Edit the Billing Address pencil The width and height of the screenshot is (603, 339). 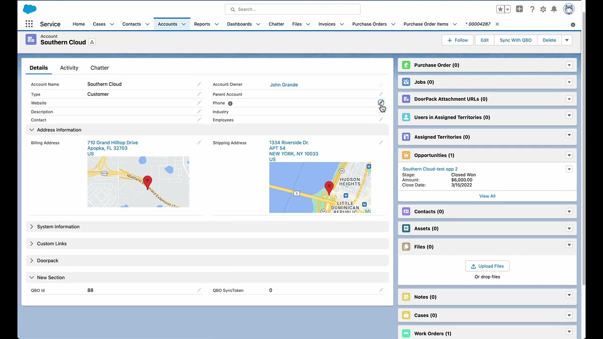click(x=199, y=143)
